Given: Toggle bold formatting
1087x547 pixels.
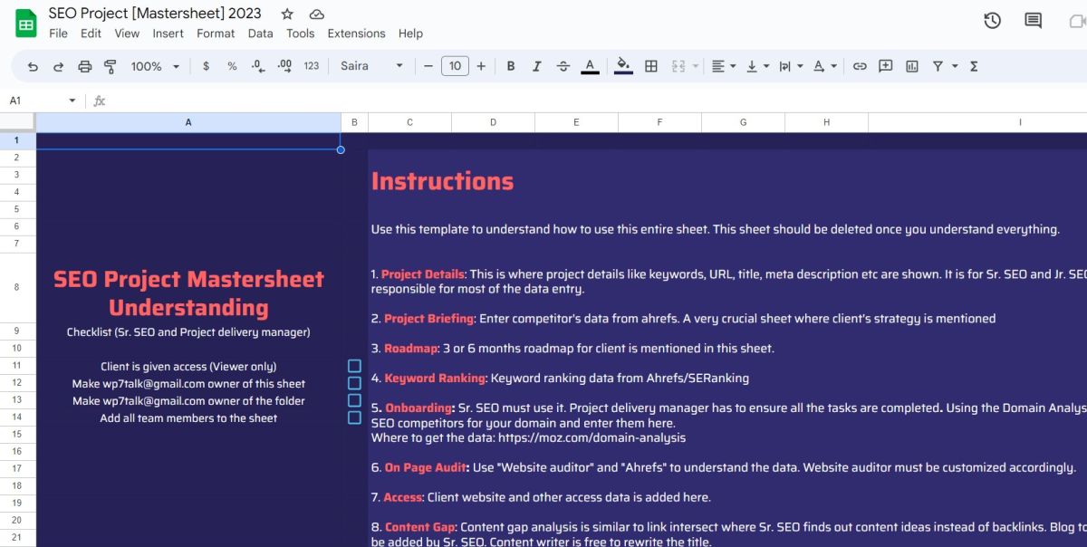Looking at the screenshot, I should pos(511,66).
